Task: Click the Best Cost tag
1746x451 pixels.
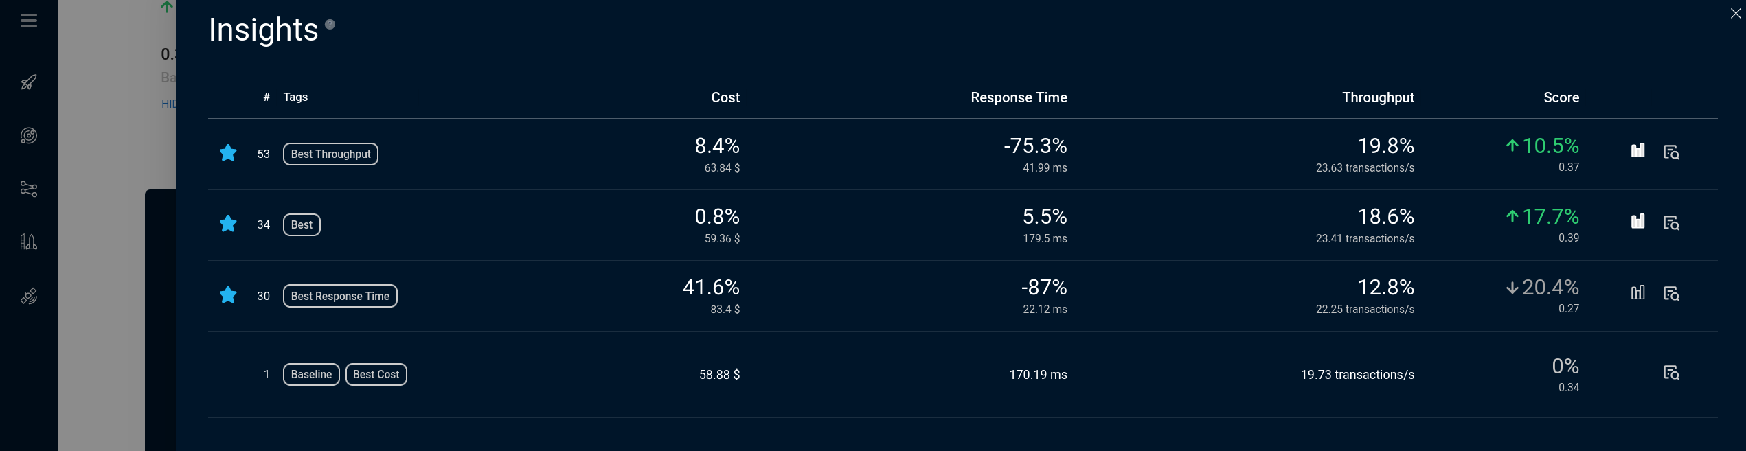Action: (376, 375)
